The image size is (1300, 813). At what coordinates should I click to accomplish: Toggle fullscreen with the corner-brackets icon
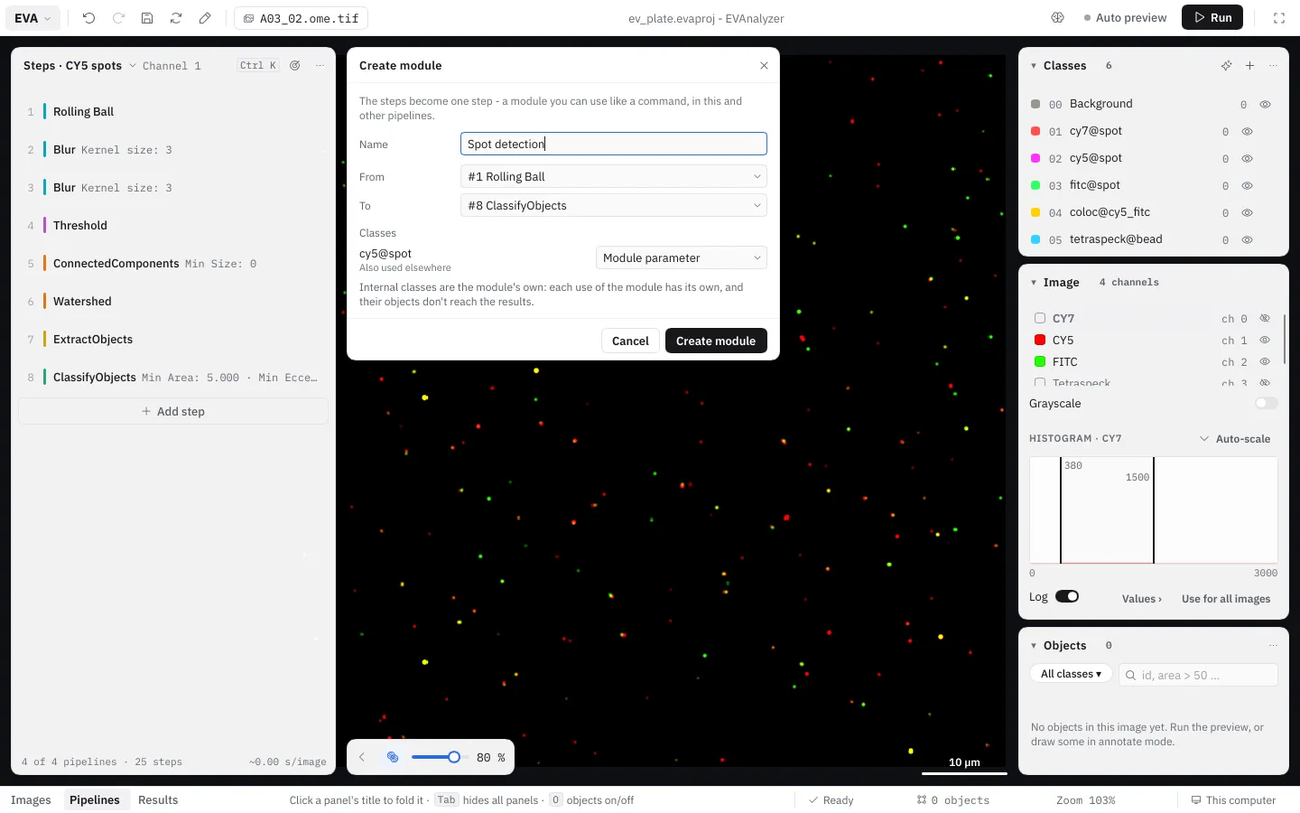point(1279,18)
